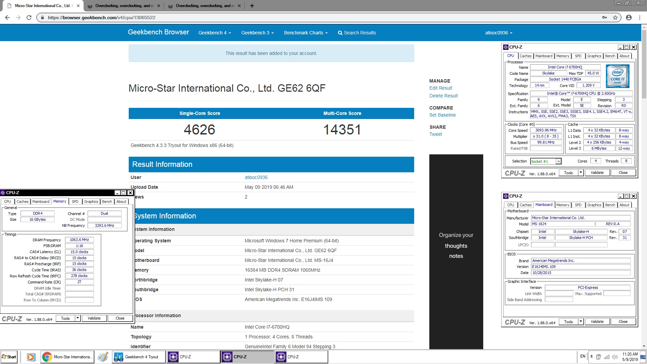Click Validate in the processor-info CPU-Z window

tap(597, 173)
